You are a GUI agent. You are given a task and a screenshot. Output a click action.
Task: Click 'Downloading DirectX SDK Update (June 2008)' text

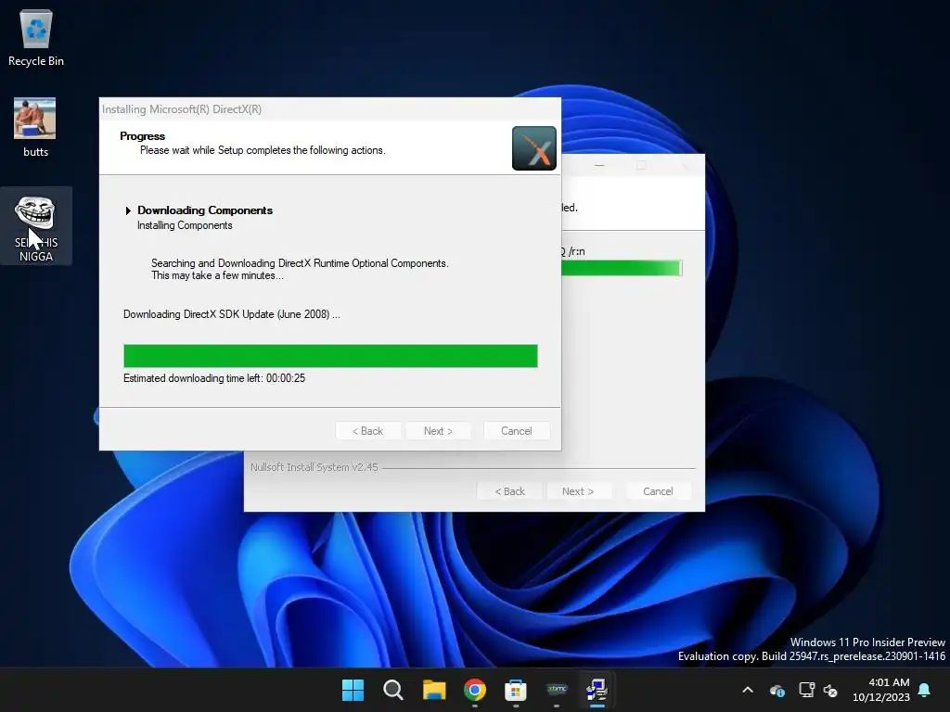[x=231, y=314]
